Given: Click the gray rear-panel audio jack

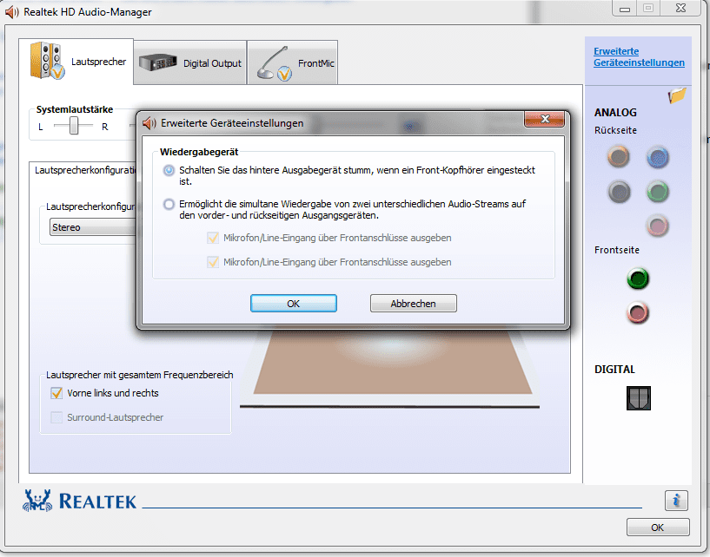Looking at the screenshot, I should pos(618,191).
